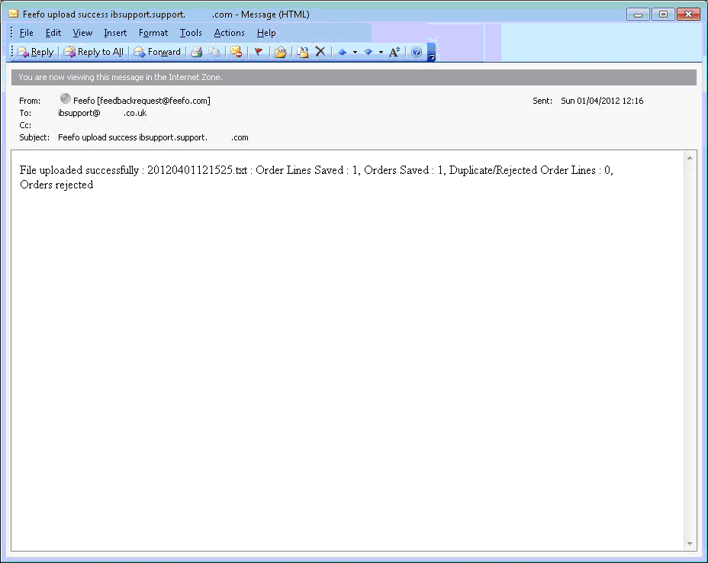Click the Move to Folder icon
The width and height of the screenshot is (708, 563).
point(280,52)
